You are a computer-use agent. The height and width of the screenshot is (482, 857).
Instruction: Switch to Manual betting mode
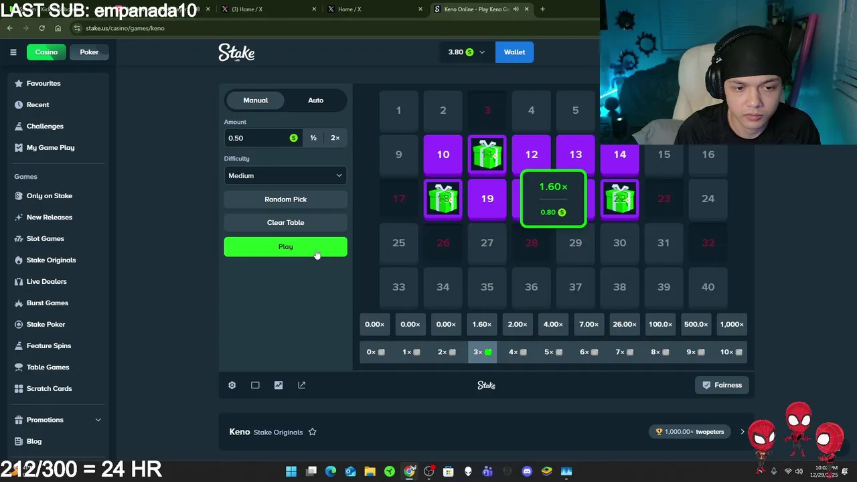coord(255,100)
